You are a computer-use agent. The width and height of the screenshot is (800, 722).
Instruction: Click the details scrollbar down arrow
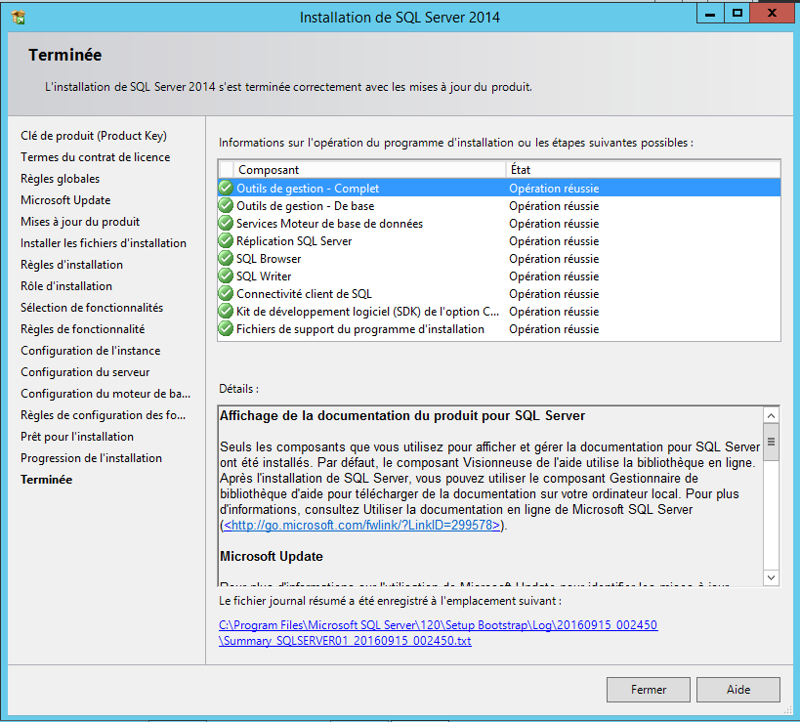coord(771,577)
